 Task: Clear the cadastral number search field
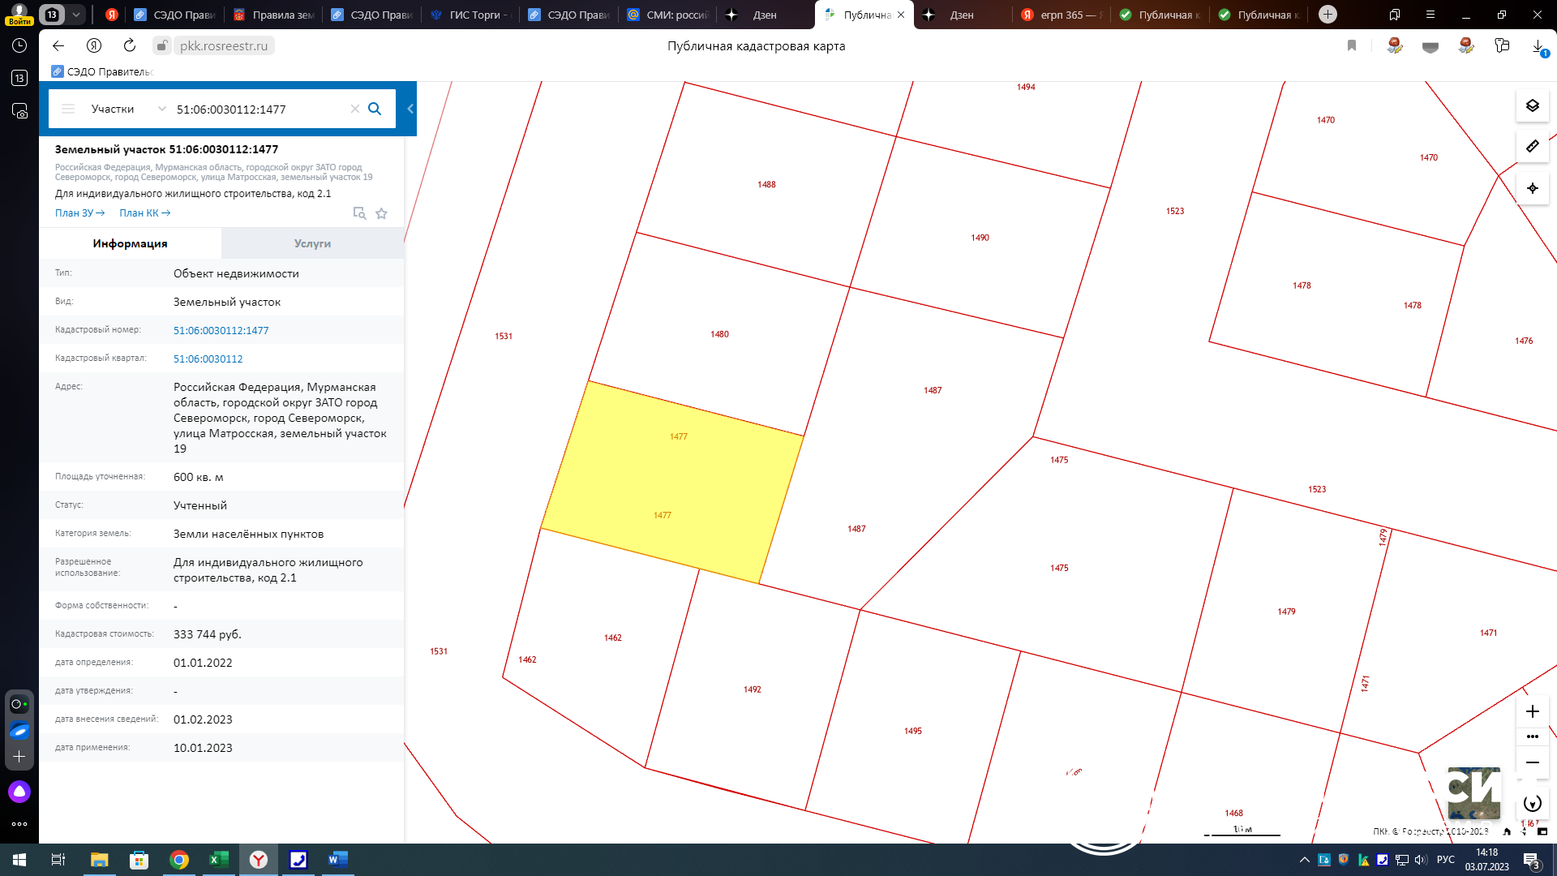(x=354, y=109)
